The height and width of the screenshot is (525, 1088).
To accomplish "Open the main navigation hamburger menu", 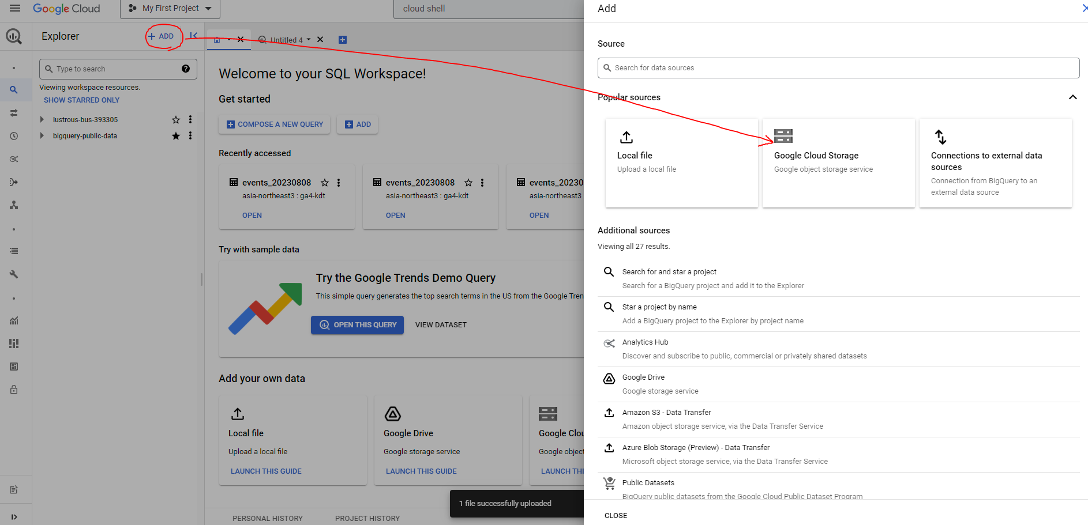I will 15,8.
